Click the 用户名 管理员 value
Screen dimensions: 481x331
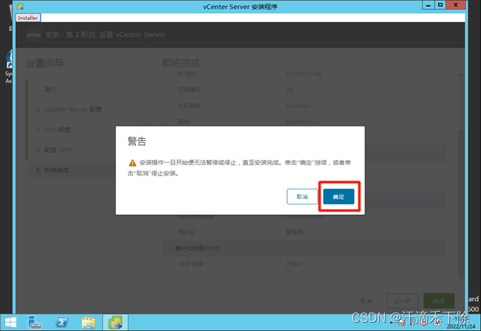294,233
